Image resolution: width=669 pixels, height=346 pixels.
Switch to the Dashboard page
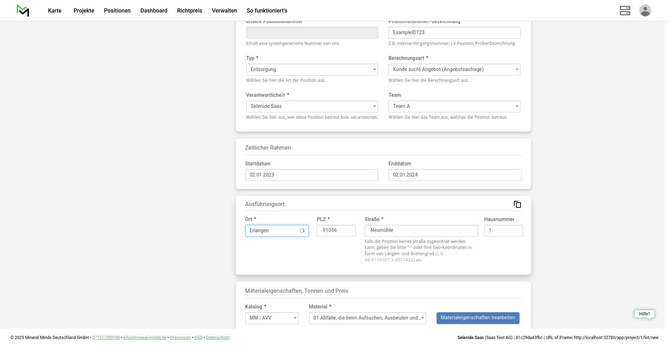[154, 10]
